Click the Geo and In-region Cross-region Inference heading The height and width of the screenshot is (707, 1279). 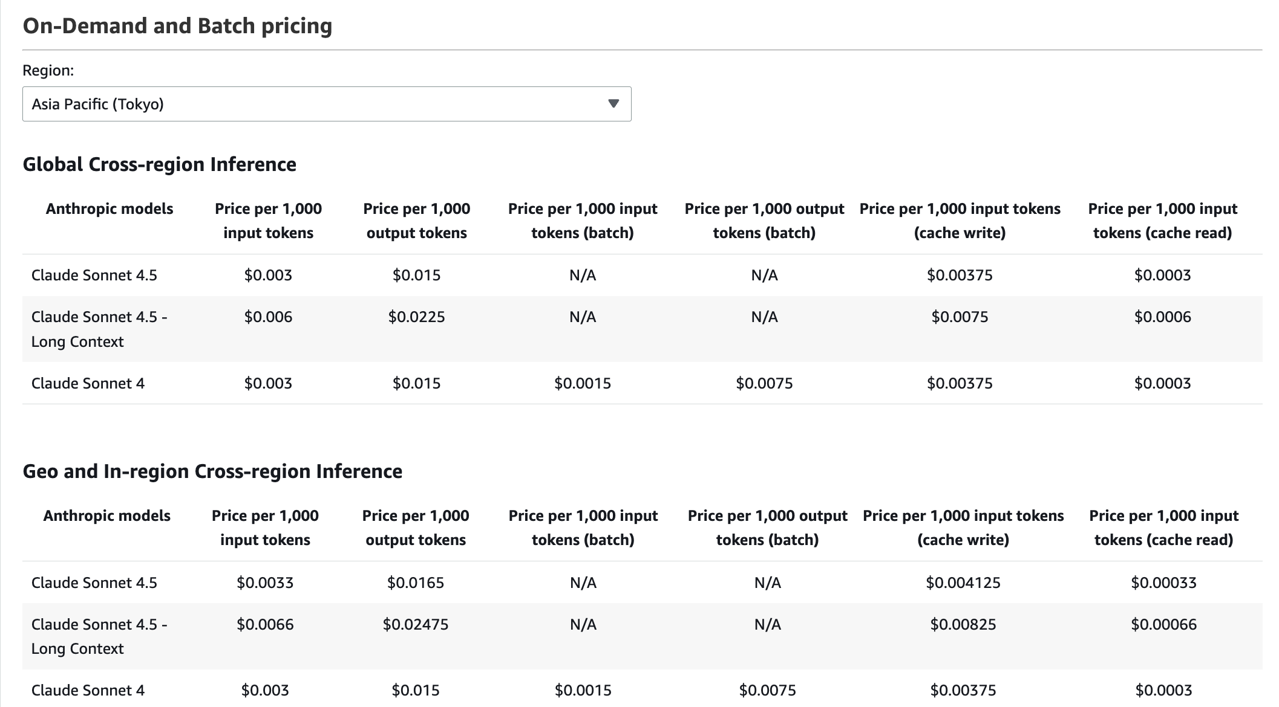pos(212,471)
